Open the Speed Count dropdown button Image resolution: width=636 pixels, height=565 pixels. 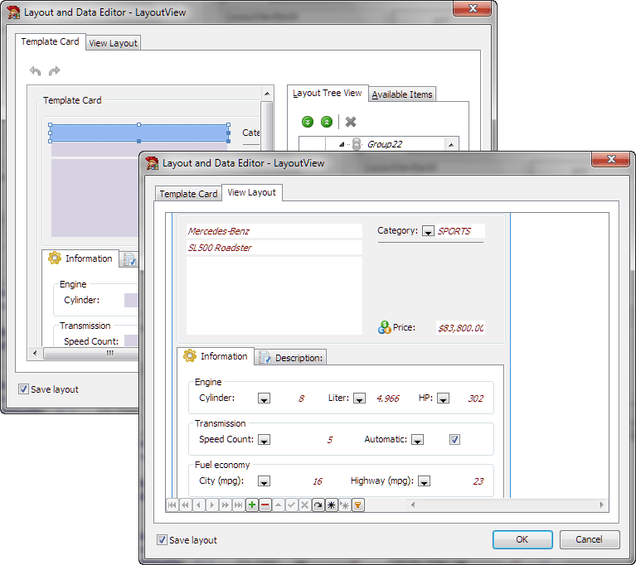click(264, 440)
